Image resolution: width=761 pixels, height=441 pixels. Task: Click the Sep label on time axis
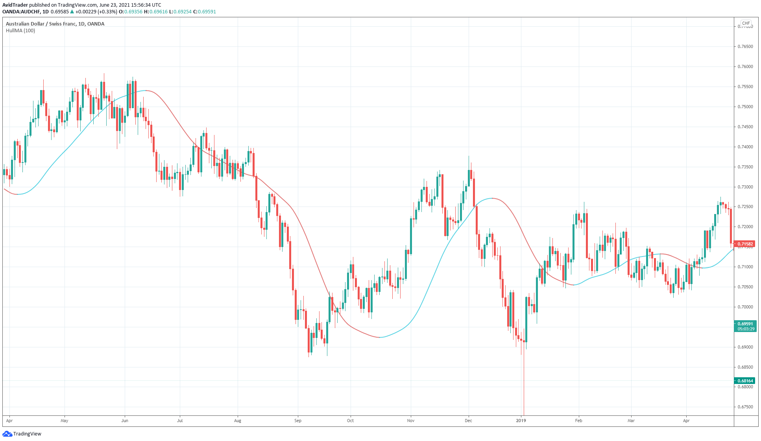(x=298, y=421)
